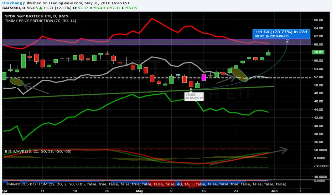Click the Jun label on the time axis
The width and height of the screenshot is (332, 195).
[x=274, y=191]
